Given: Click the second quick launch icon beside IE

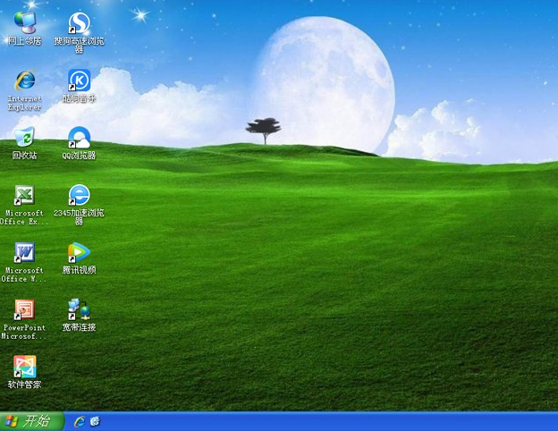Looking at the screenshot, I should (95, 421).
